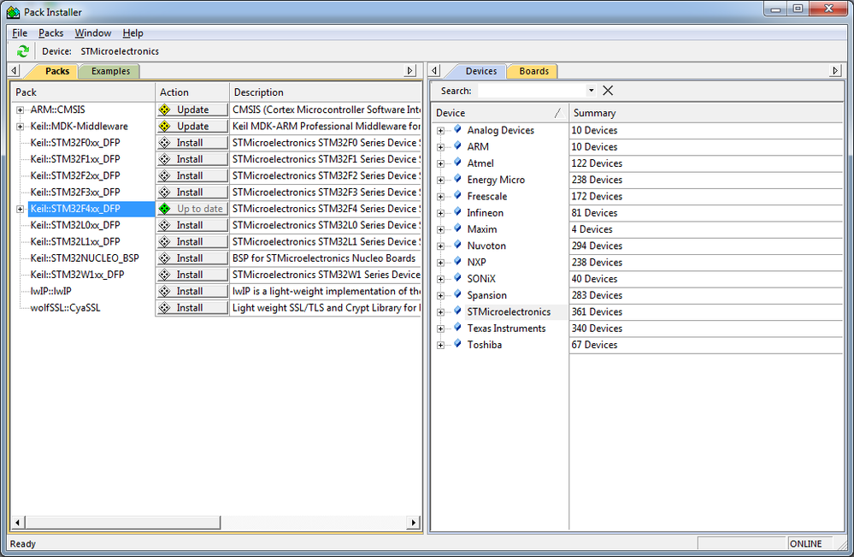The height and width of the screenshot is (557, 854).
Task: Click the blue device icon beside NXP
Action: pos(457,262)
